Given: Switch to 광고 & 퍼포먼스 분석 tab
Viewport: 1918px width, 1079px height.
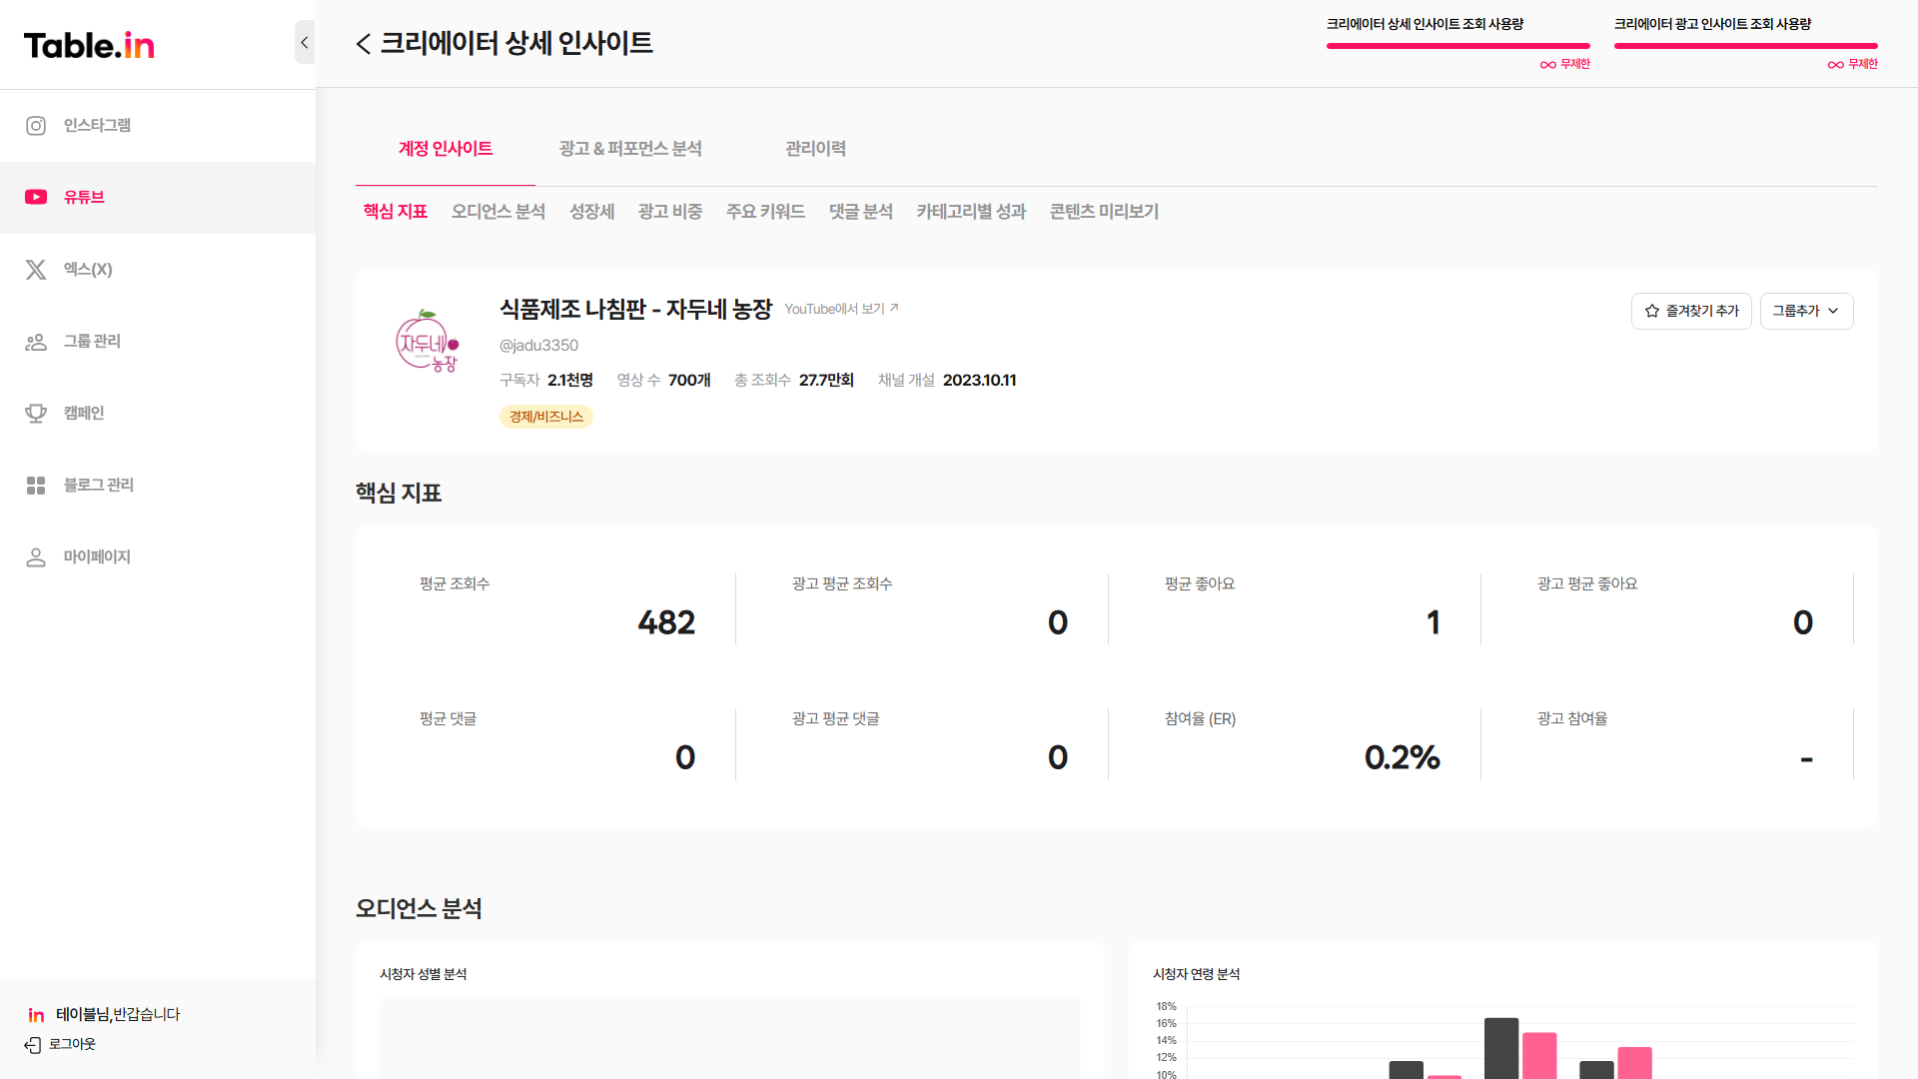Looking at the screenshot, I should click(630, 149).
